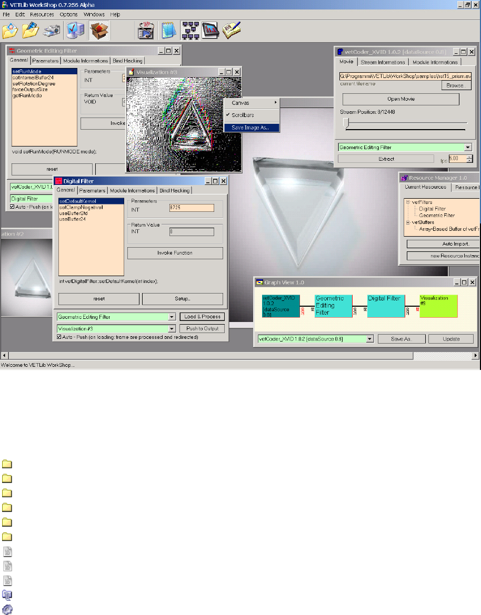Click the Extract button

tap(386, 159)
